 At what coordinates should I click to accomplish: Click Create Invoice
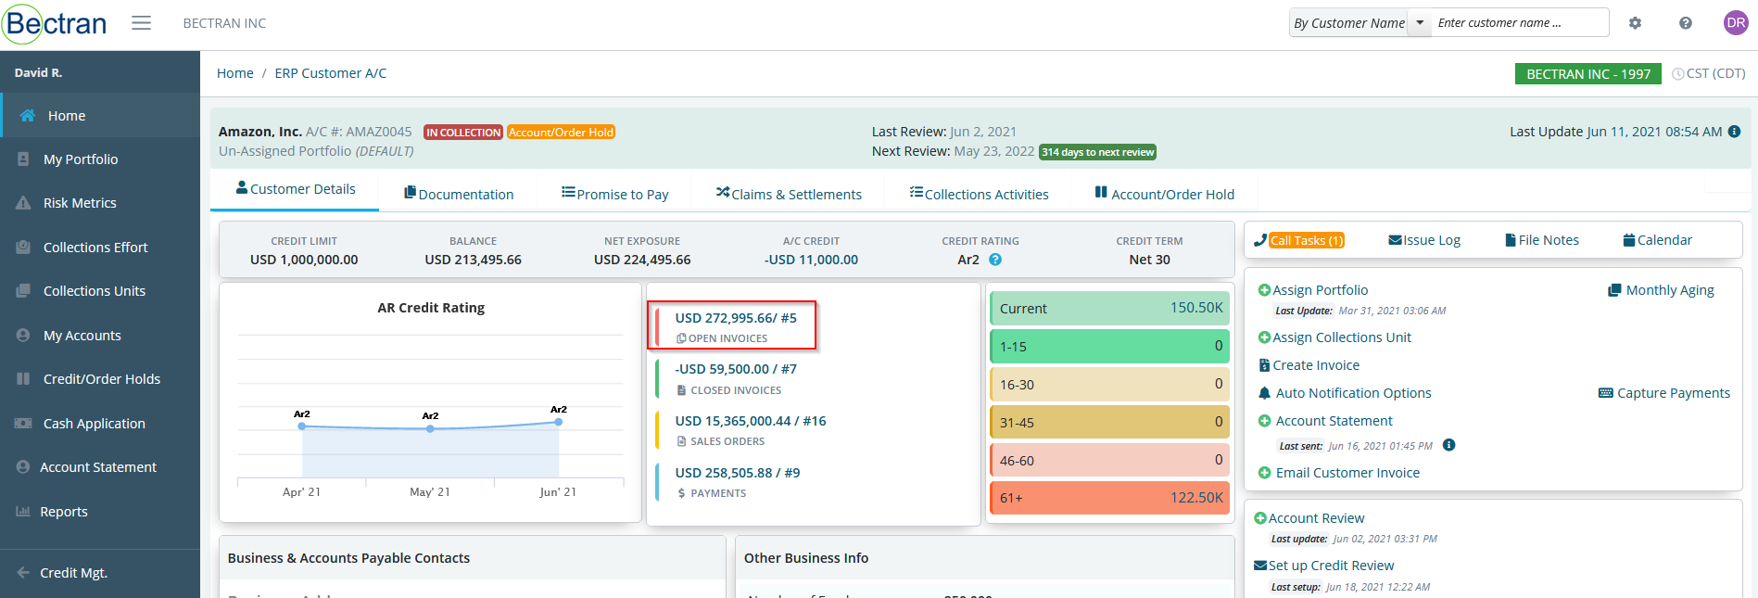1309,365
